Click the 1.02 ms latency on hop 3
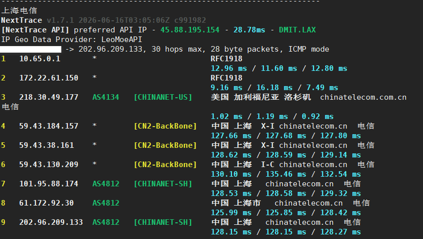The height and width of the screenshot is (239, 423). 227,116
